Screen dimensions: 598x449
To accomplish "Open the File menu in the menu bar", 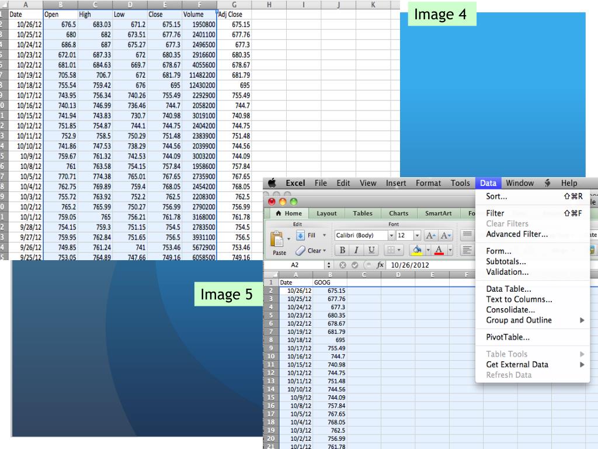I will (321, 183).
